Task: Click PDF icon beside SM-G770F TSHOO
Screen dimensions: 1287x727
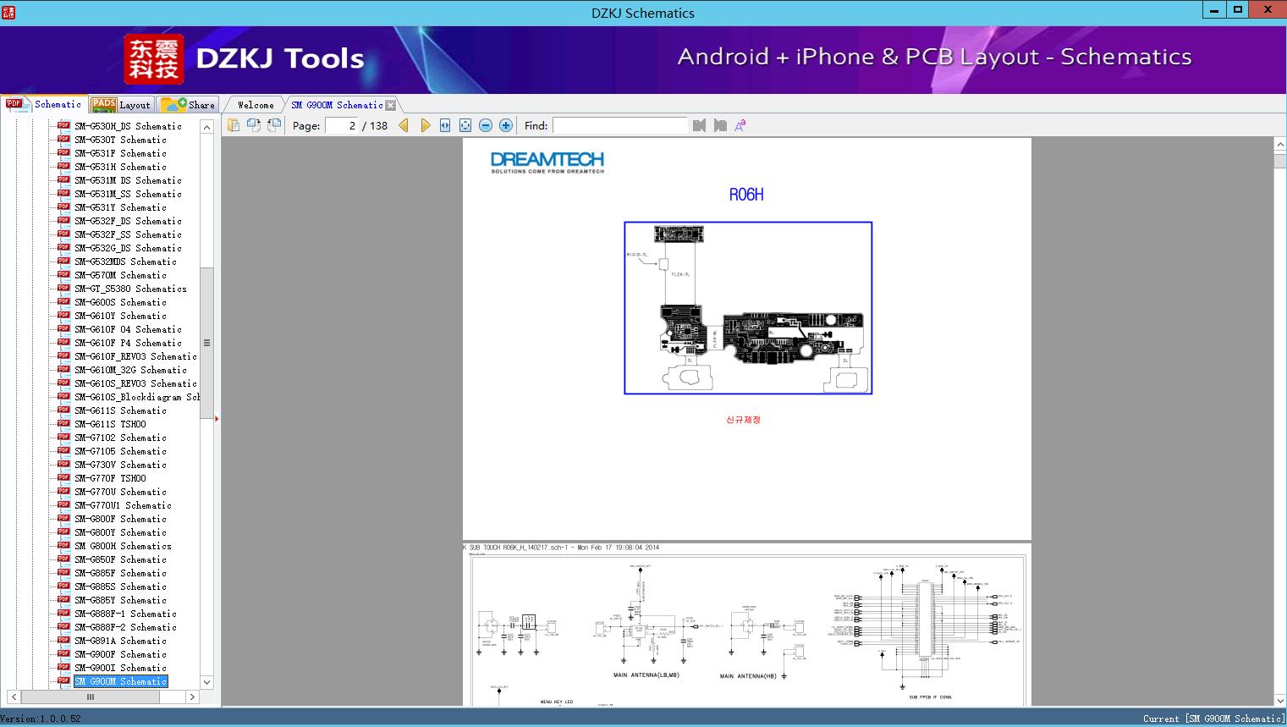Action: [x=63, y=478]
